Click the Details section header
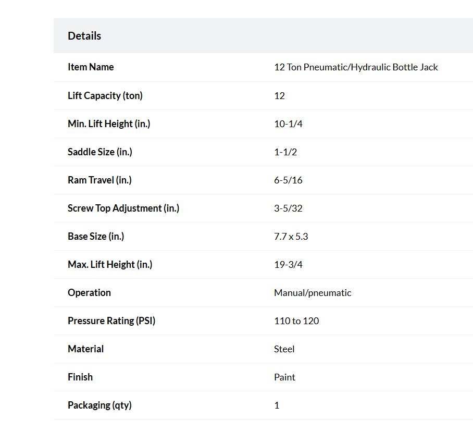 point(84,36)
